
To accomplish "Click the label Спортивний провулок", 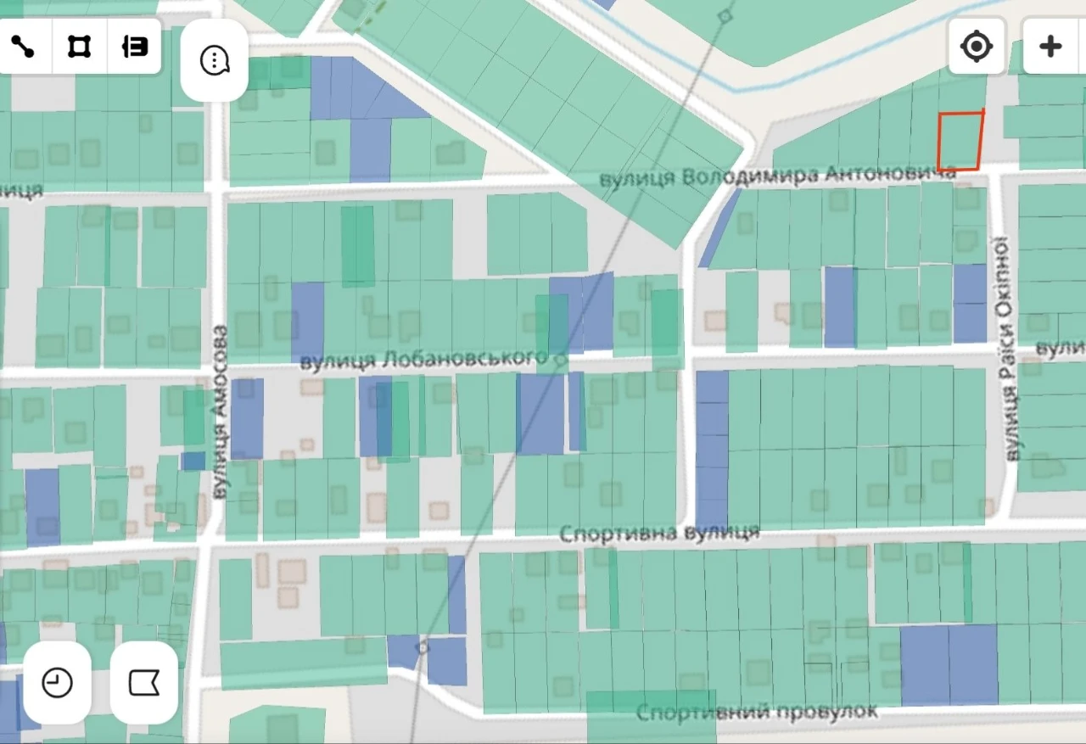I will tap(757, 711).
